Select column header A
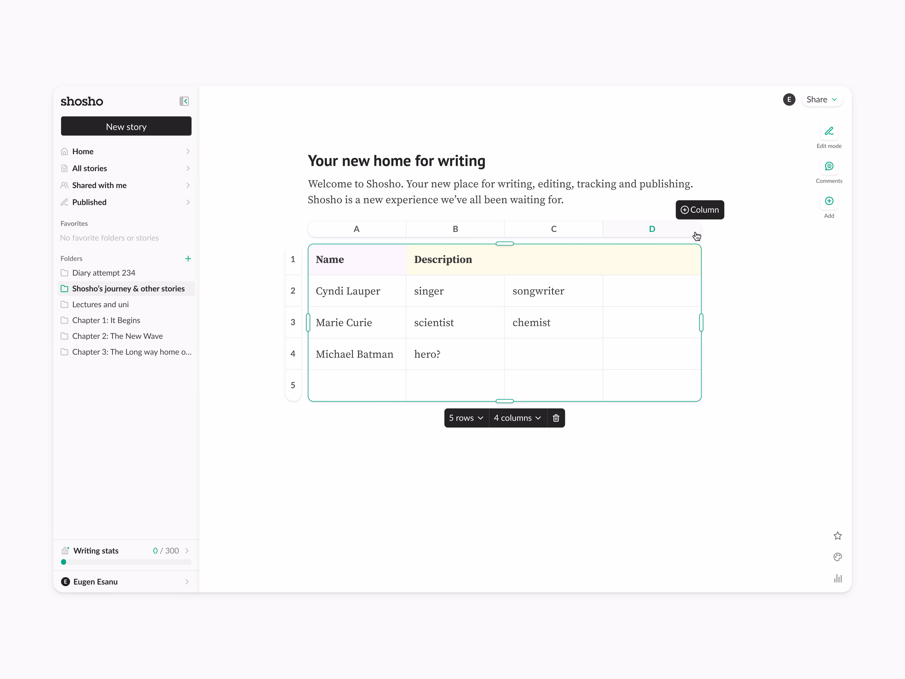 (x=357, y=229)
